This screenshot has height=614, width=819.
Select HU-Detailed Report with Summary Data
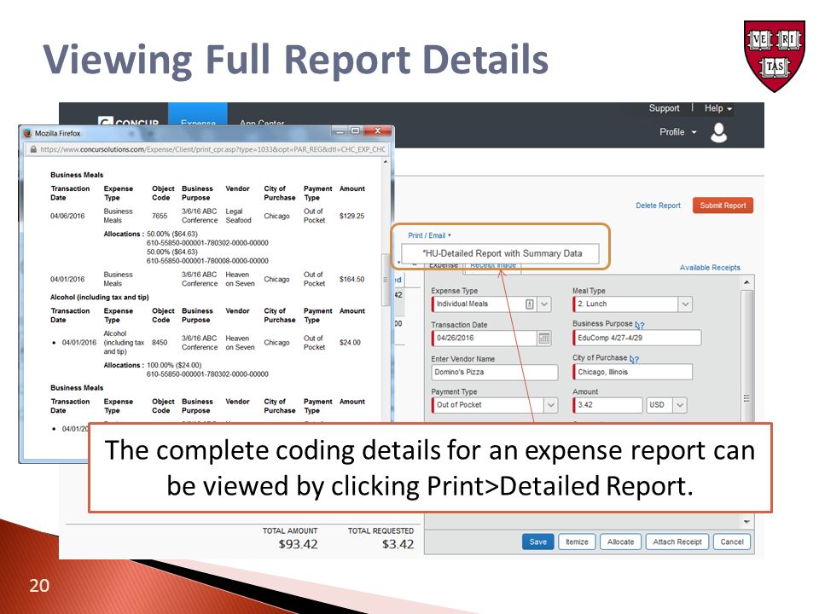pos(501,253)
